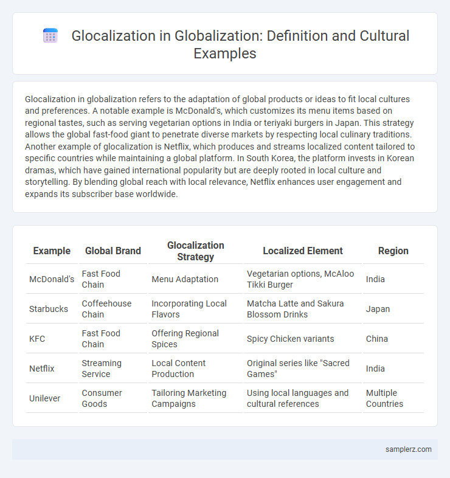Click 'Vegetarian options, McAloo Tikki Burger' cell

point(303,279)
